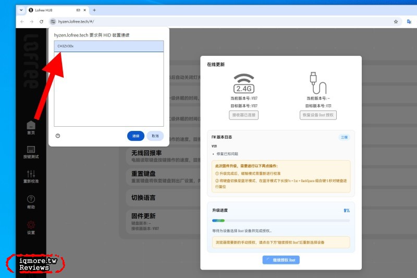This screenshot has height=278, width=417.
Task: Open a new browser tab
Action: (x=94, y=10)
